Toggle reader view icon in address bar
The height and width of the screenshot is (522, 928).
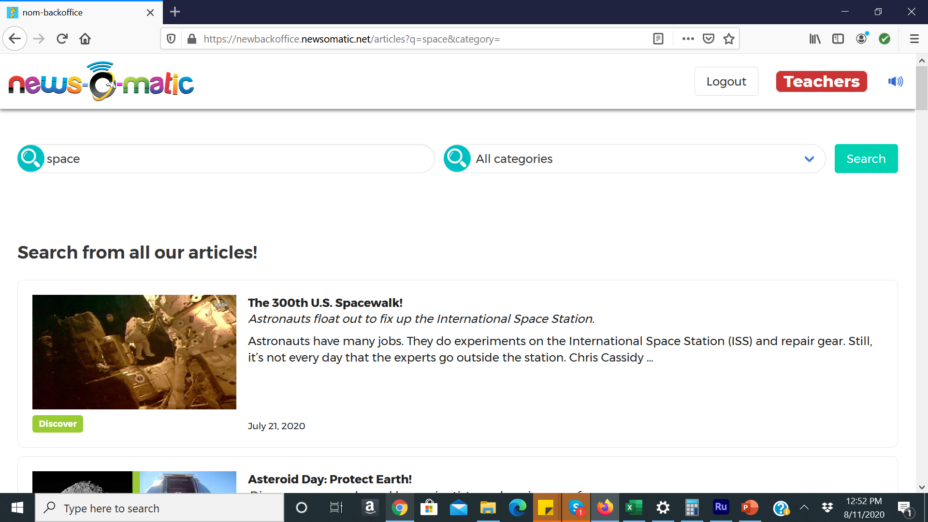coord(658,39)
